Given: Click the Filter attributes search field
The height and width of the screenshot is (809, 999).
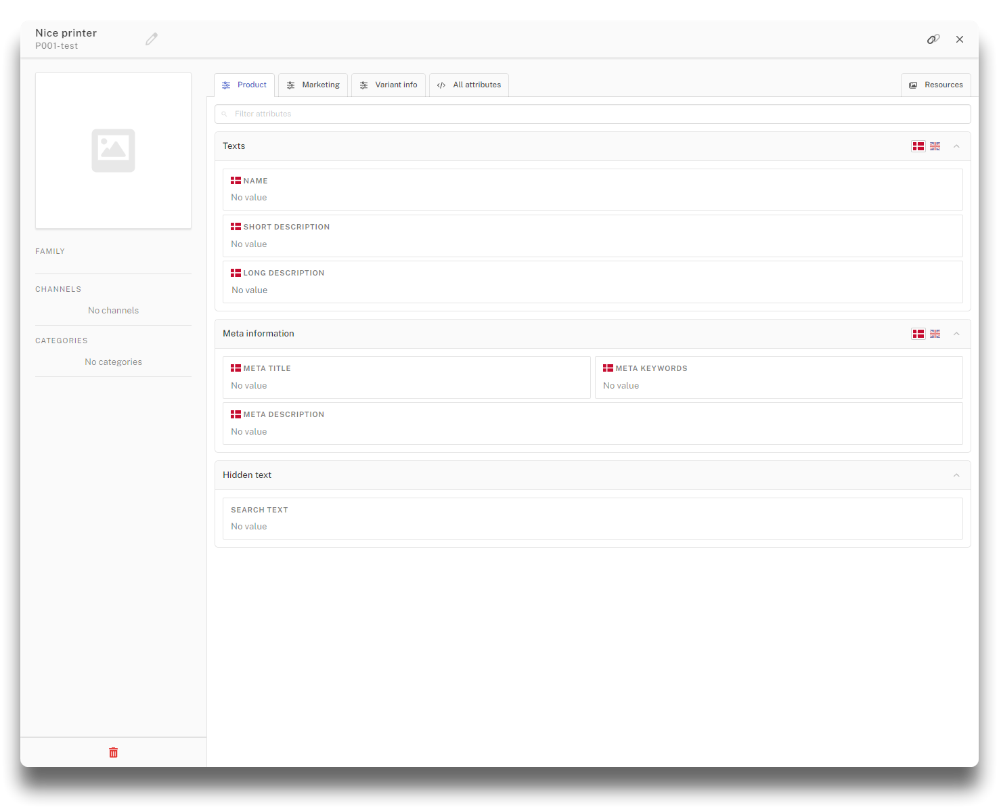Looking at the screenshot, I should (x=592, y=114).
